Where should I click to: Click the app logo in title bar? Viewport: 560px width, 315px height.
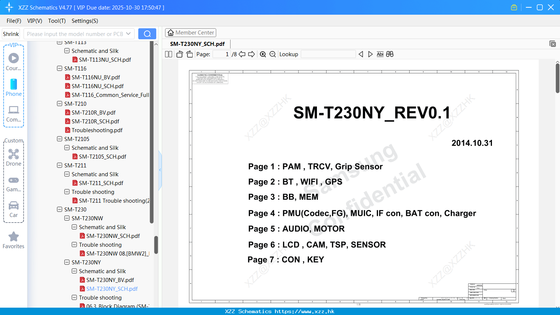(x=9, y=7)
